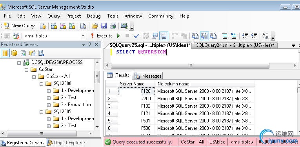Toggle auto-hide pin on Registered Servers
300x147 pixels.
click(89, 44)
